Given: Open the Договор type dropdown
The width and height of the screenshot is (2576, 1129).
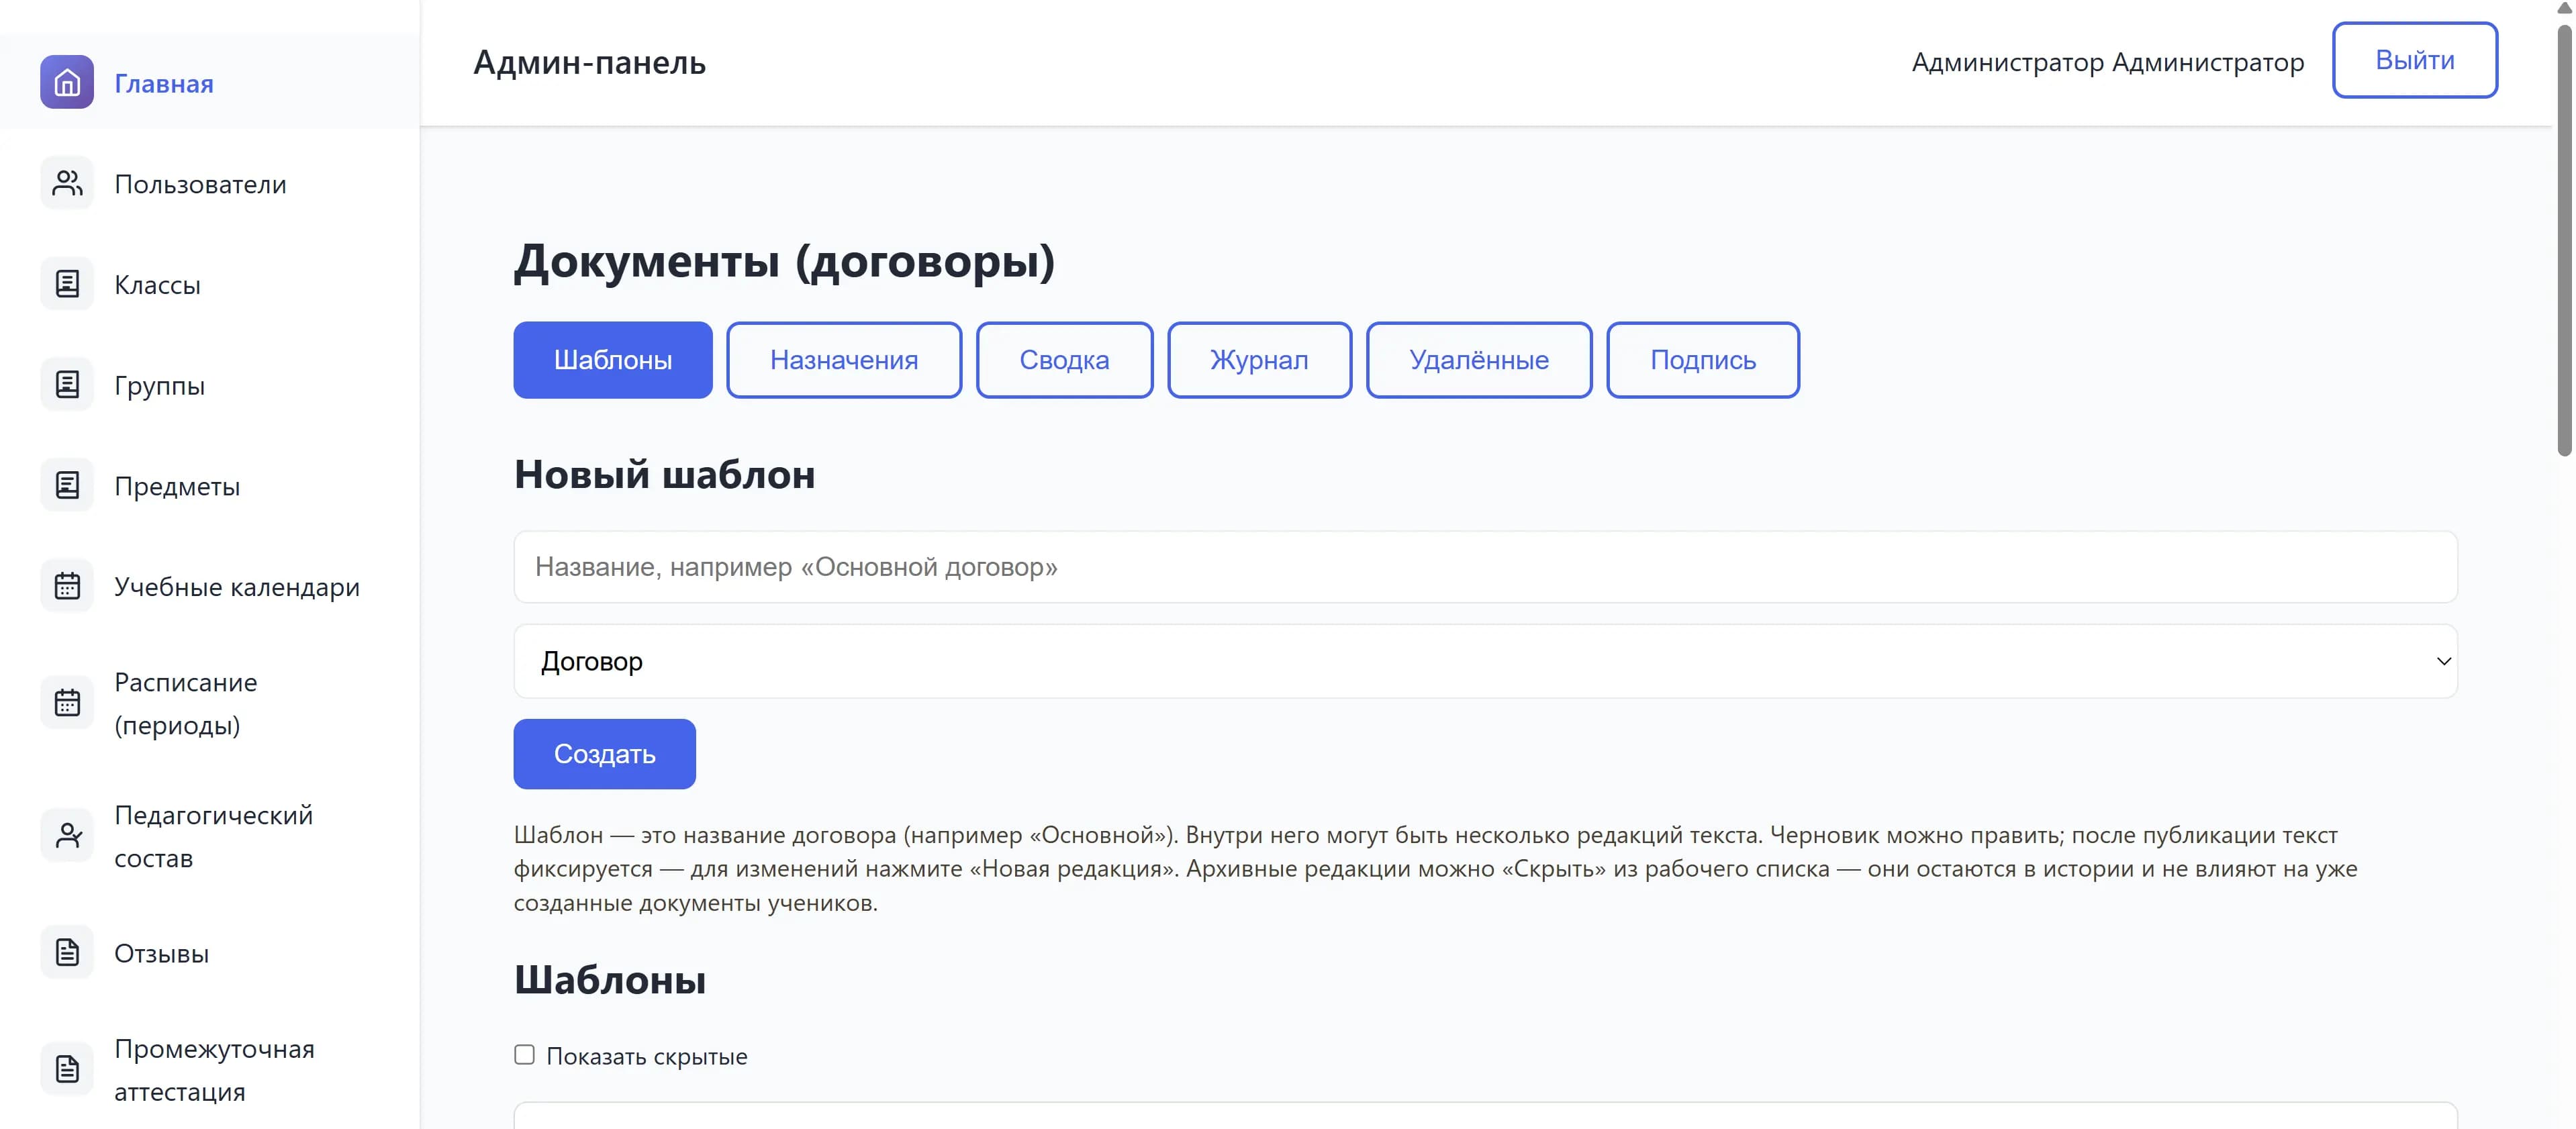Looking at the screenshot, I should (1485, 661).
